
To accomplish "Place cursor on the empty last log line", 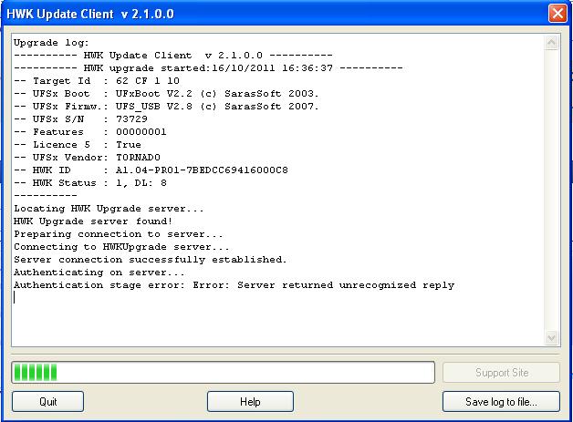I will pos(15,297).
